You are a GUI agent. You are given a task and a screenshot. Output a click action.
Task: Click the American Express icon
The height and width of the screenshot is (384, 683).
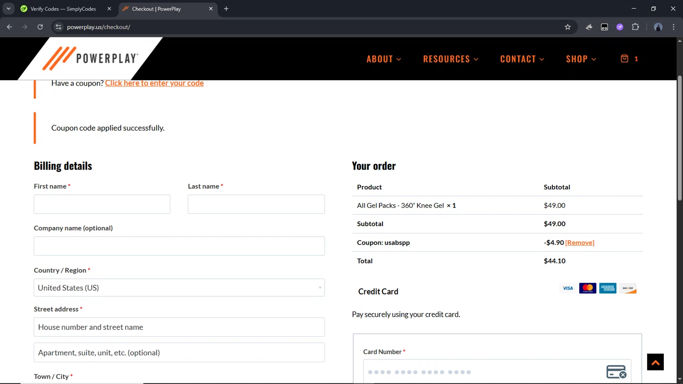click(x=608, y=288)
